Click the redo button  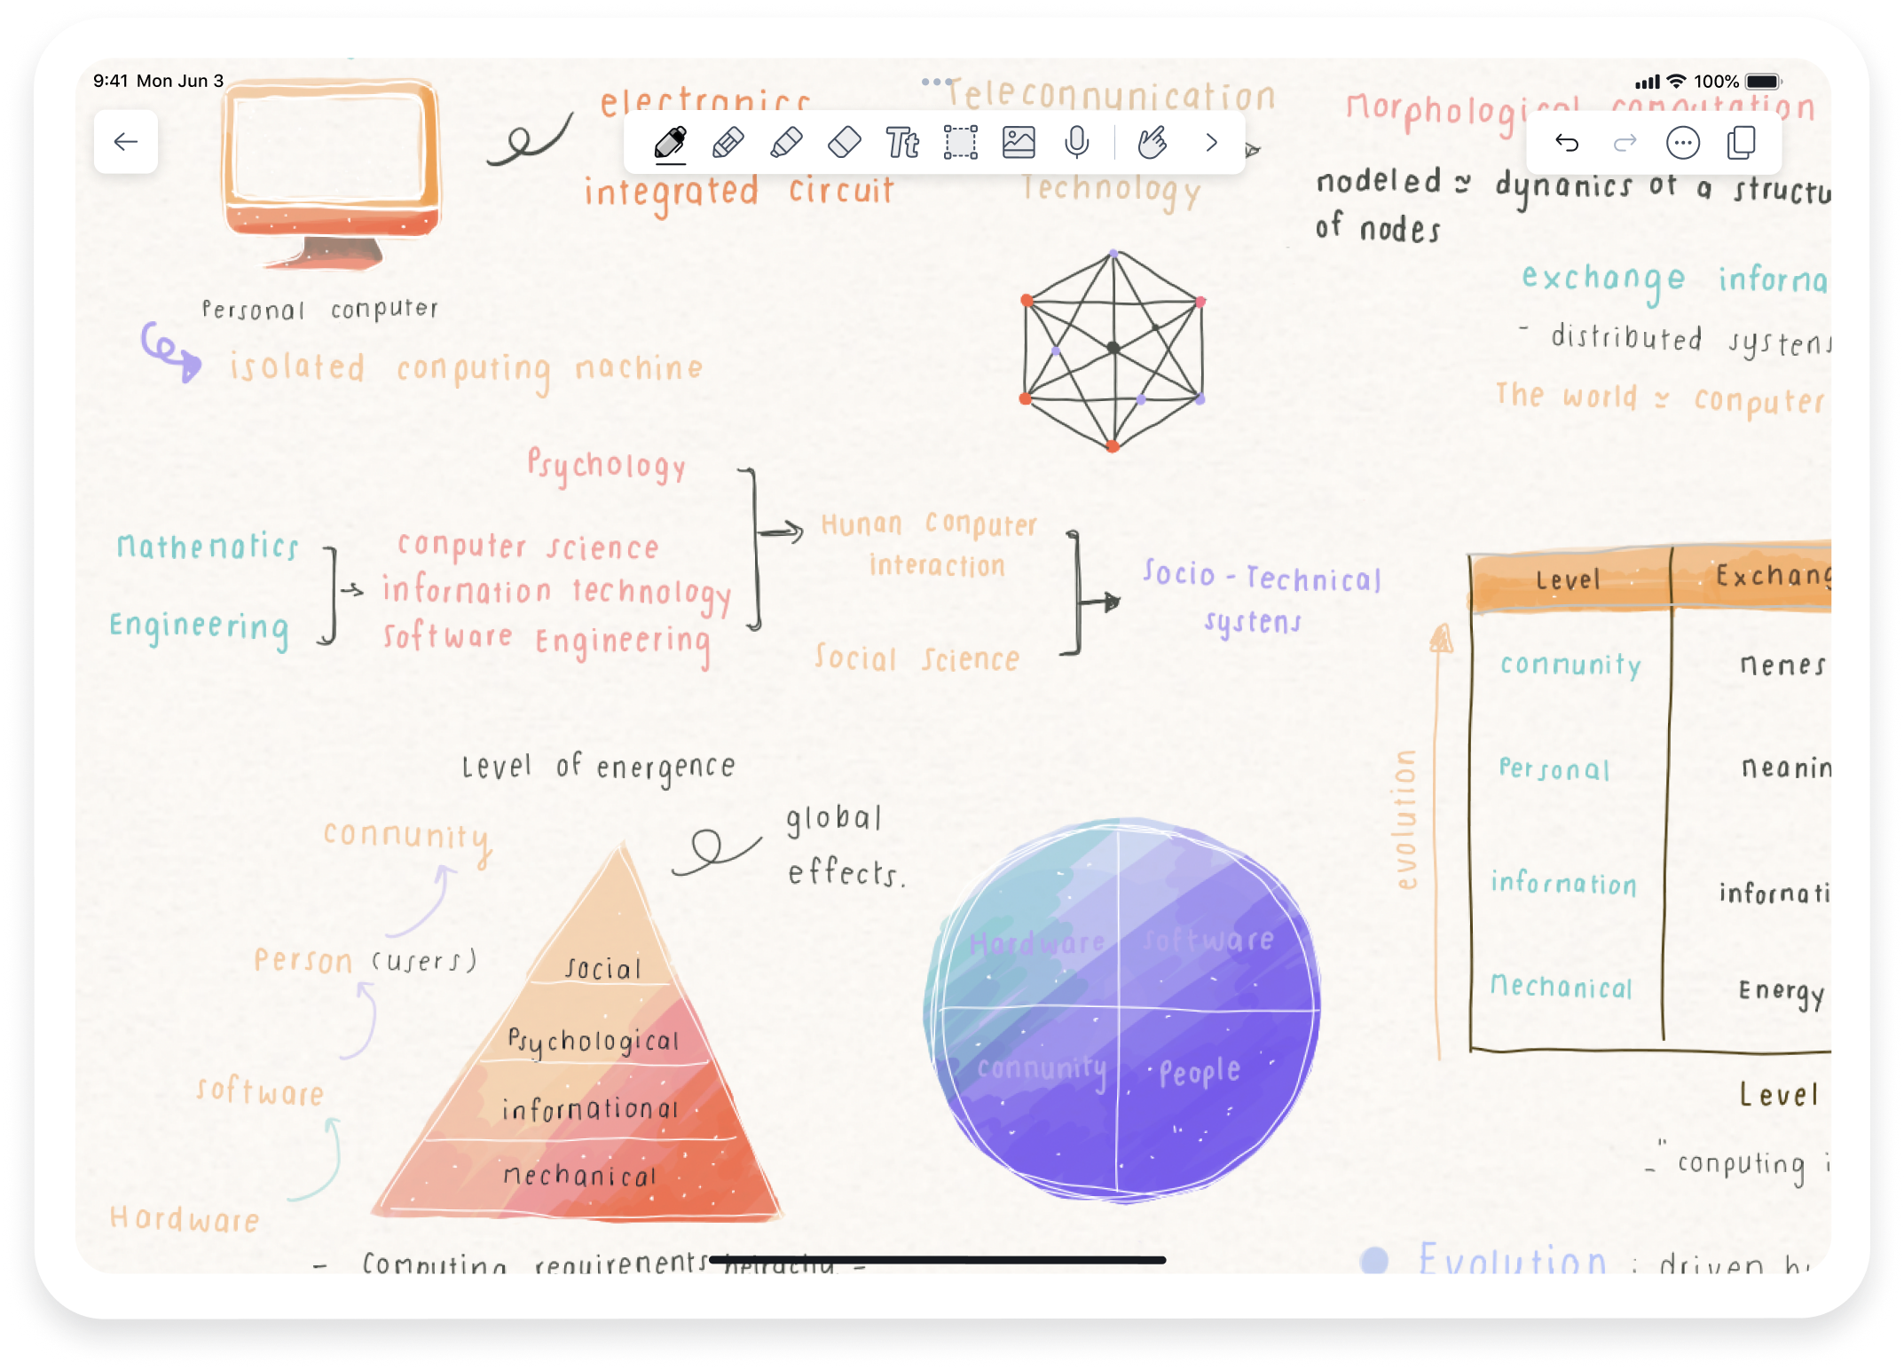pyautogui.click(x=1626, y=142)
